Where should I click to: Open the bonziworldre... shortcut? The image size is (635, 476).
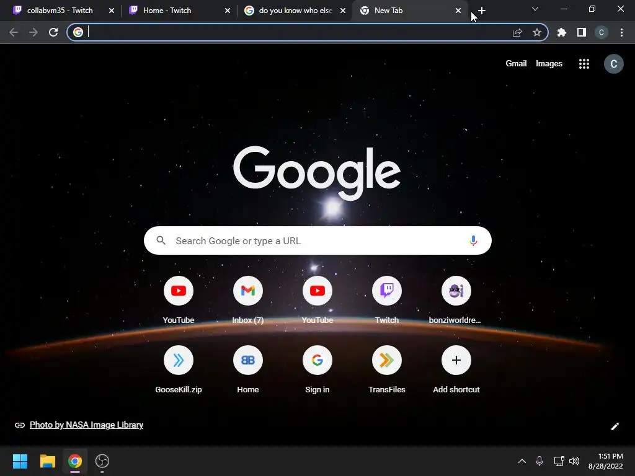(x=456, y=299)
